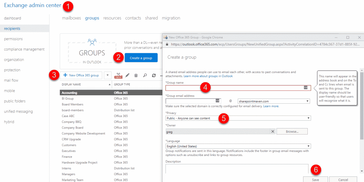The image size is (364, 182).
Task: Select the upgrade distribution lists icon marked 'new'
Action: click(118, 75)
